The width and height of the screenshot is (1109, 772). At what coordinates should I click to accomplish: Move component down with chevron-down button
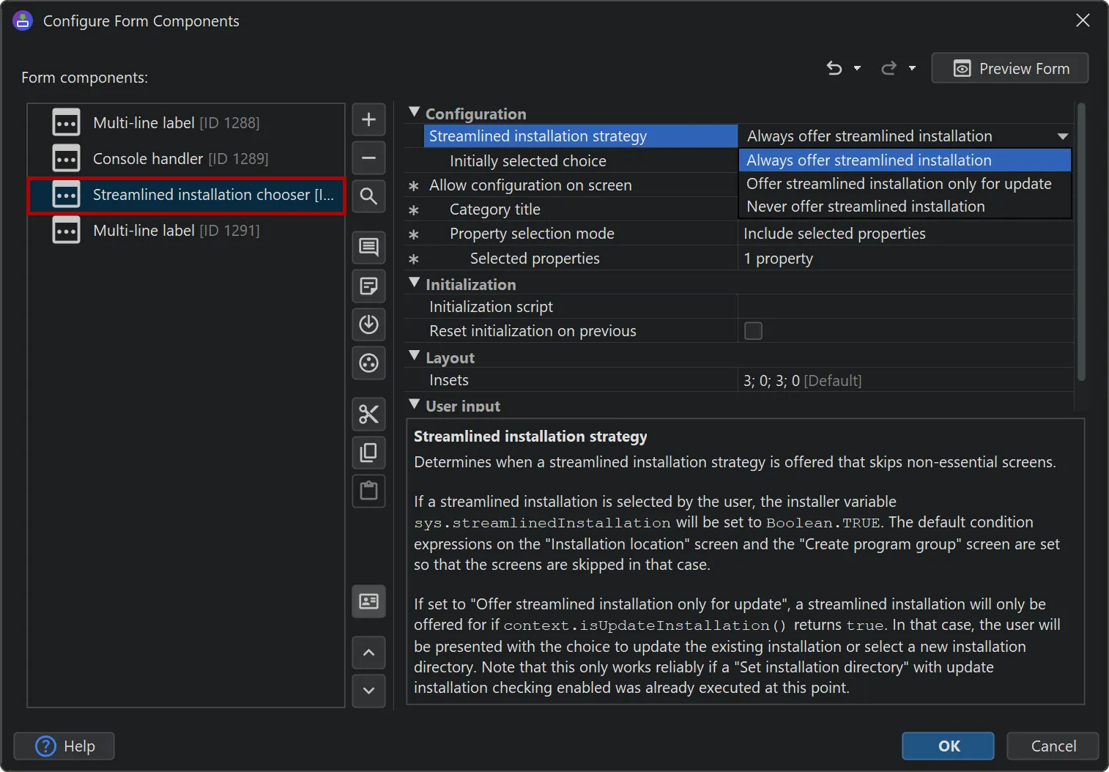(368, 690)
